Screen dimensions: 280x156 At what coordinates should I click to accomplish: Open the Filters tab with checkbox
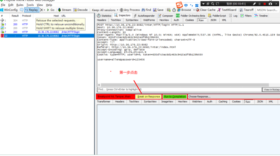pos(246,16)
